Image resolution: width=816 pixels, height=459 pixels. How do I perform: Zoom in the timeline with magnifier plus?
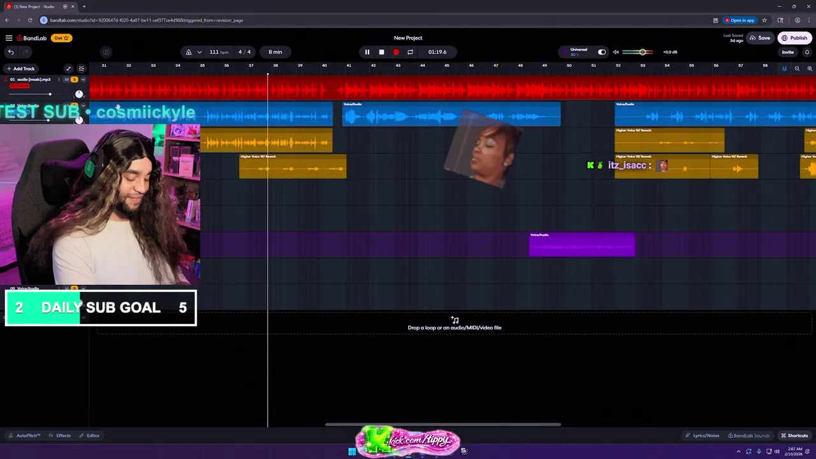[x=810, y=69]
